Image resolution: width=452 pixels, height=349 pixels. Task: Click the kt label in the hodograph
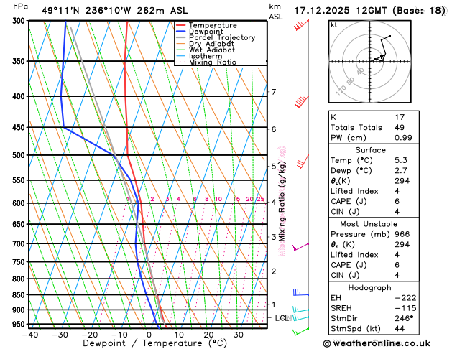pyautogui.click(x=334, y=25)
